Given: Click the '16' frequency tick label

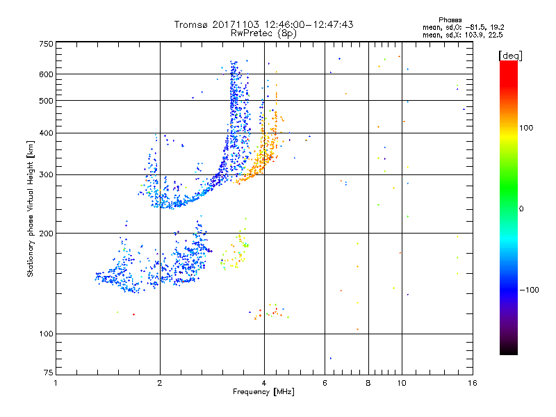Looking at the screenshot, I should [x=473, y=383].
